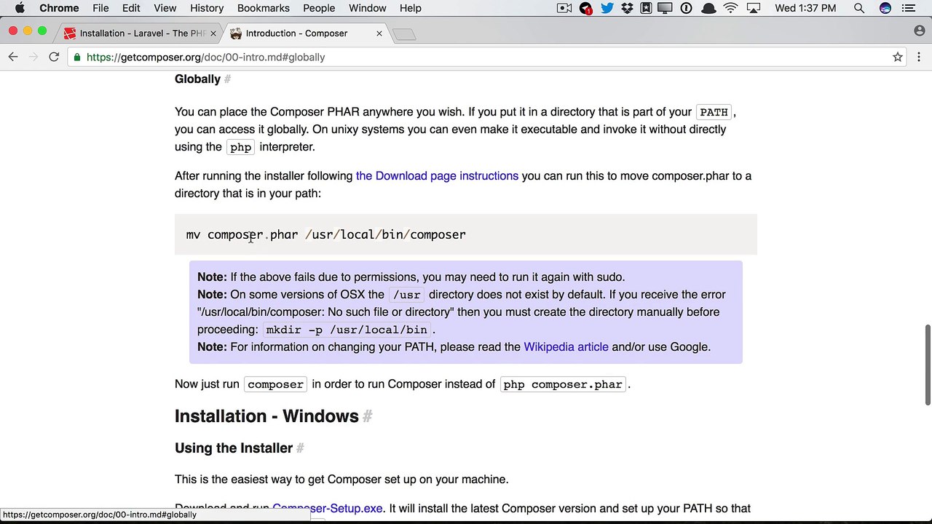Open the Download page instructions link
The height and width of the screenshot is (524, 932).
click(x=437, y=175)
